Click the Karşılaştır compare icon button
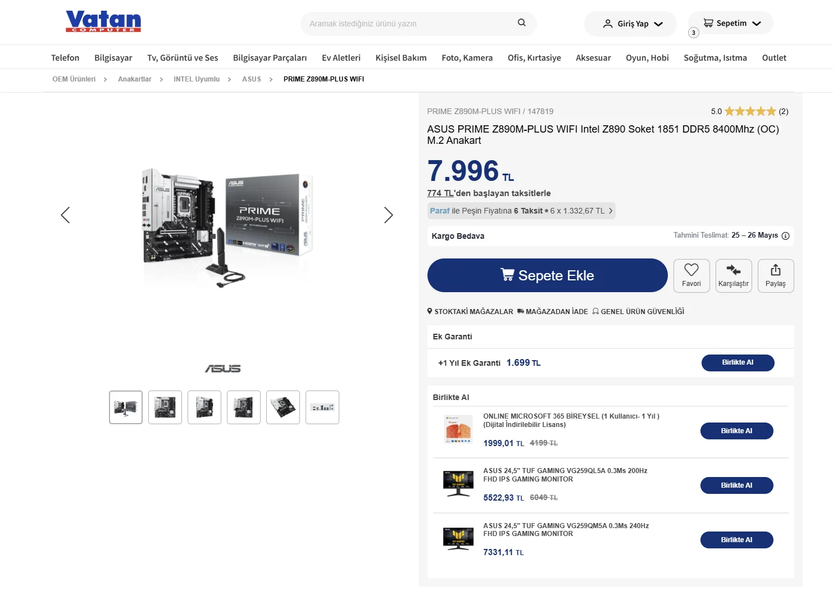The width and height of the screenshot is (833, 595). [734, 276]
